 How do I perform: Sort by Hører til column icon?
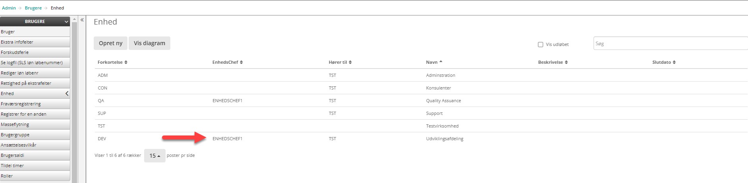coord(350,63)
